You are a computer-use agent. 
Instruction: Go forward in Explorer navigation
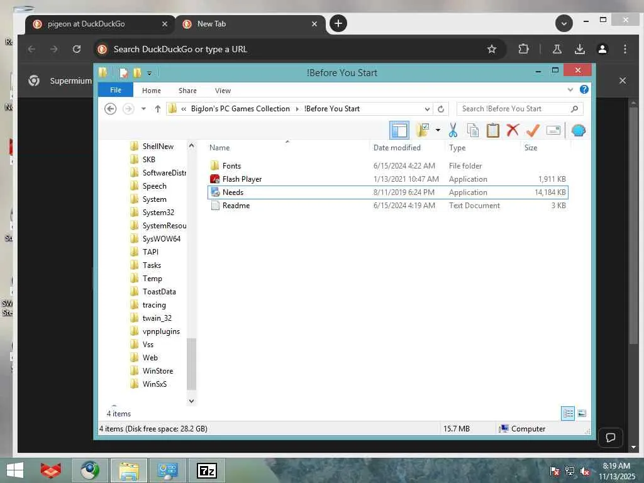pos(128,109)
